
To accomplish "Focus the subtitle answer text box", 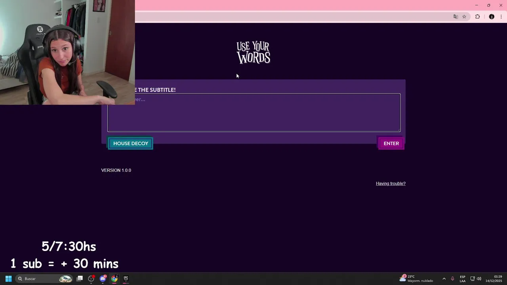I will point(254,113).
